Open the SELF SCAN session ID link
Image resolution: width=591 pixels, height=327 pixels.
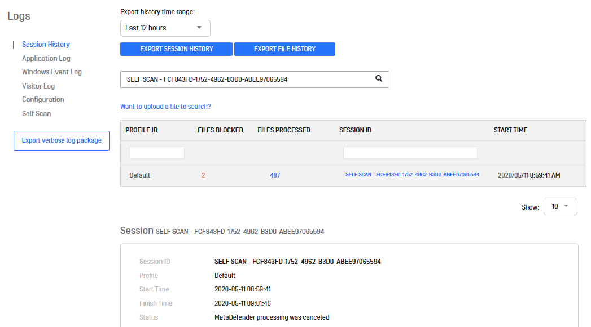tap(412, 175)
